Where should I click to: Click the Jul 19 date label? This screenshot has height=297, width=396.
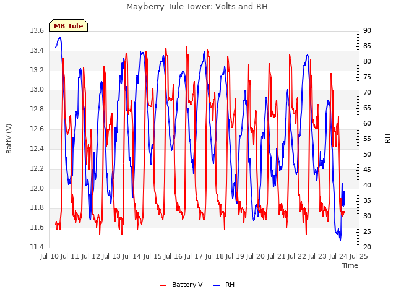click(x=235, y=257)
